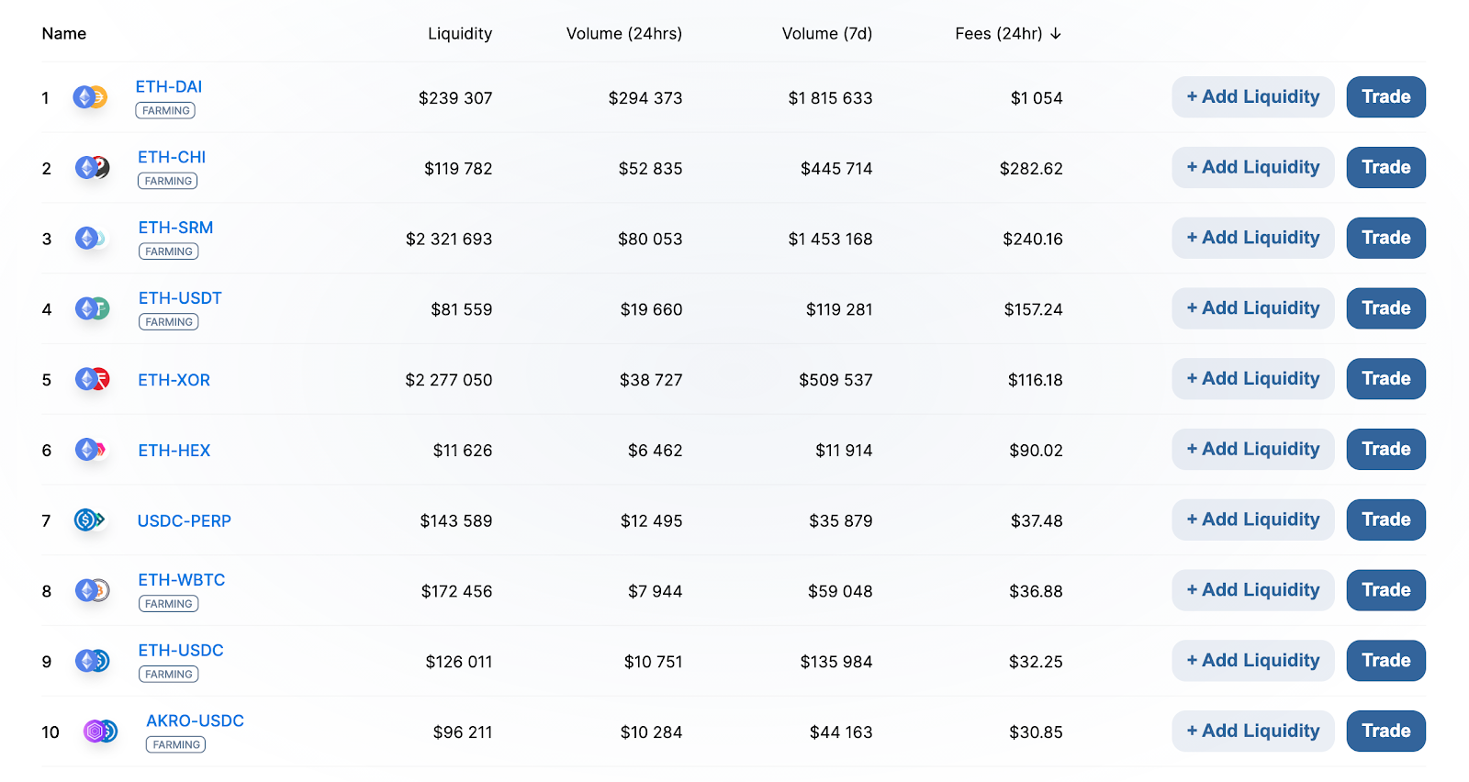The image size is (1469, 782).
Task: Add liquidity to the AKRO-USDC pool
Action: click(x=1252, y=732)
